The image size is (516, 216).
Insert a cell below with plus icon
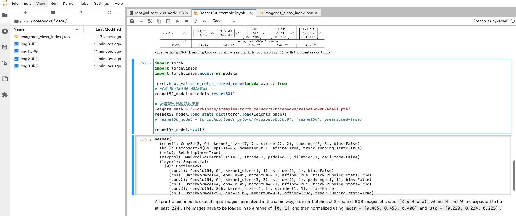141,21
